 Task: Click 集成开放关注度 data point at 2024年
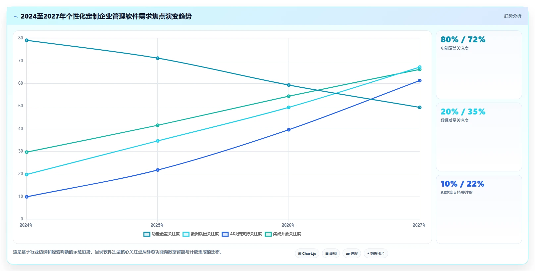click(27, 152)
